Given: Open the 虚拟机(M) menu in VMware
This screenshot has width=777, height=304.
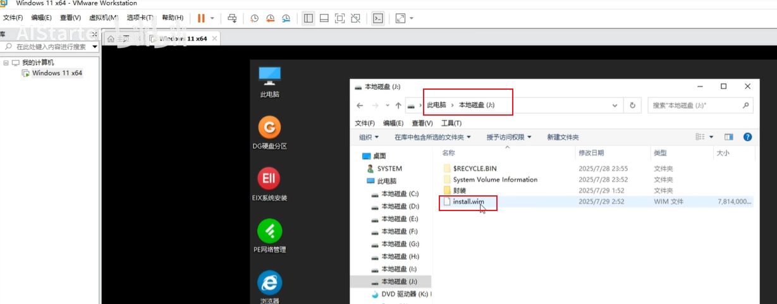Looking at the screenshot, I should (x=103, y=18).
